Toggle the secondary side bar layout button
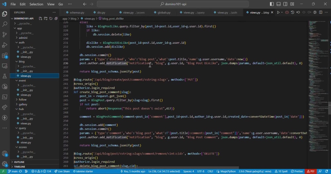 pos(285,4)
